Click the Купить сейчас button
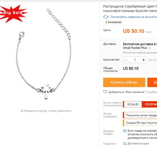Screen dimensions: 157x146 tap(124, 82)
